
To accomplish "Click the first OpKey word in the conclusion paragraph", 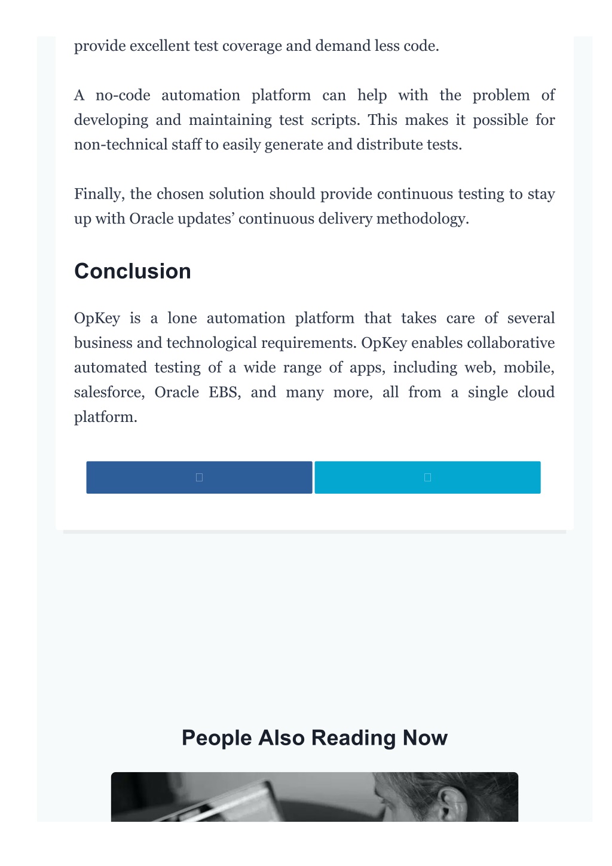I will (x=97, y=318).
